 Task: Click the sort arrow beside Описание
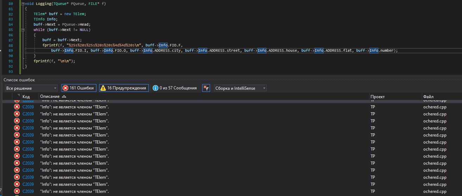(x=64, y=96)
